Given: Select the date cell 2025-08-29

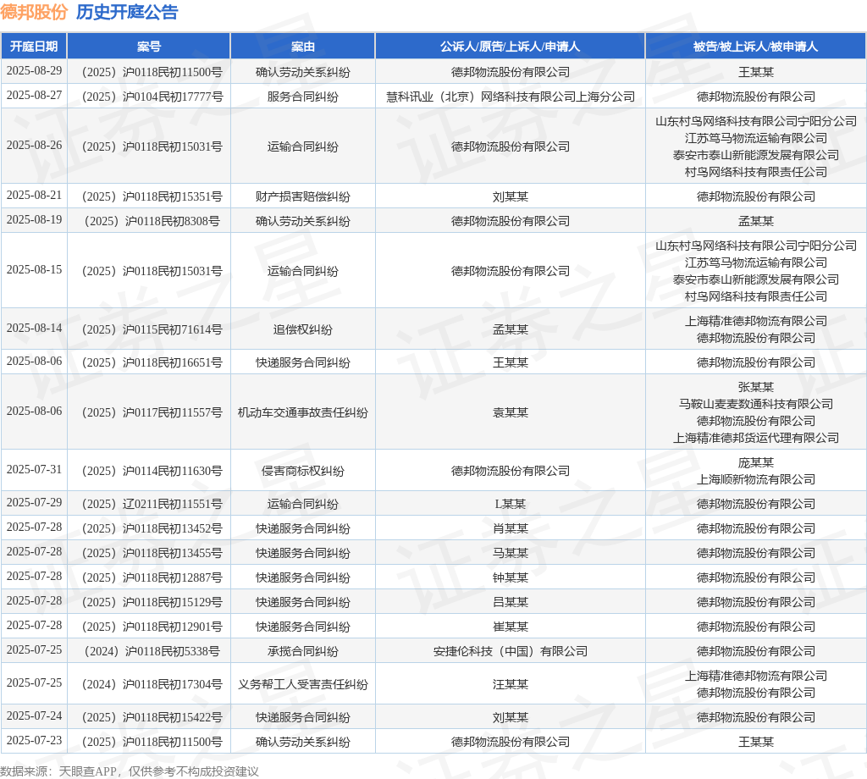Looking at the screenshot, I should 34,71.
